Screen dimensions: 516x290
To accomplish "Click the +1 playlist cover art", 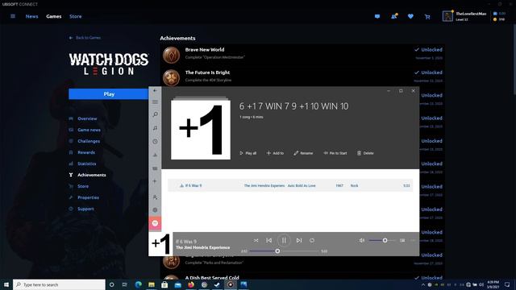I will 201,129.
